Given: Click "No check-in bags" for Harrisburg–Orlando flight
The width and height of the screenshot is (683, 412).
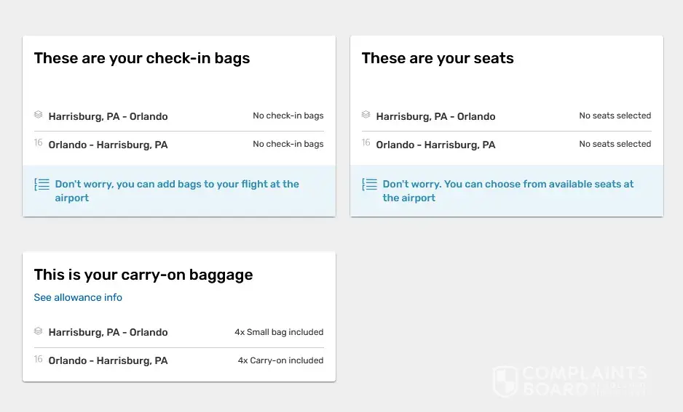Looking at the screenshot, I should [288, 116].
